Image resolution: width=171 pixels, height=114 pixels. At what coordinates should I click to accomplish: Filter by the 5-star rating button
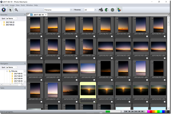click(x=142, y=111)
